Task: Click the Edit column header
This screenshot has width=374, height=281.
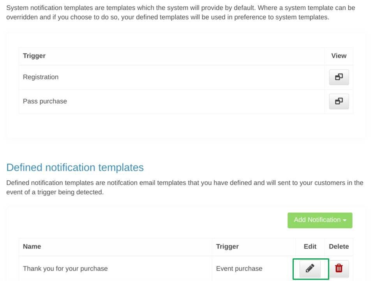Action: pos(310,246)
